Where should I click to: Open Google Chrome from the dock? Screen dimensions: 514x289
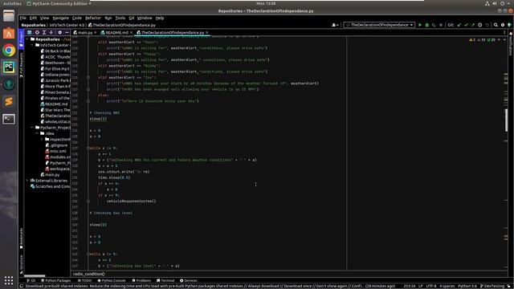point(9,51)
